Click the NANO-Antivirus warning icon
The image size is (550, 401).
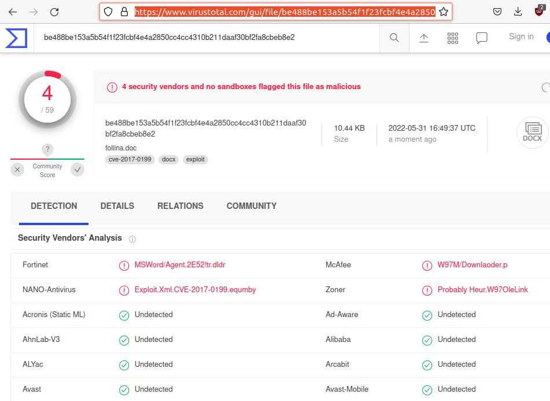[124, 290]
